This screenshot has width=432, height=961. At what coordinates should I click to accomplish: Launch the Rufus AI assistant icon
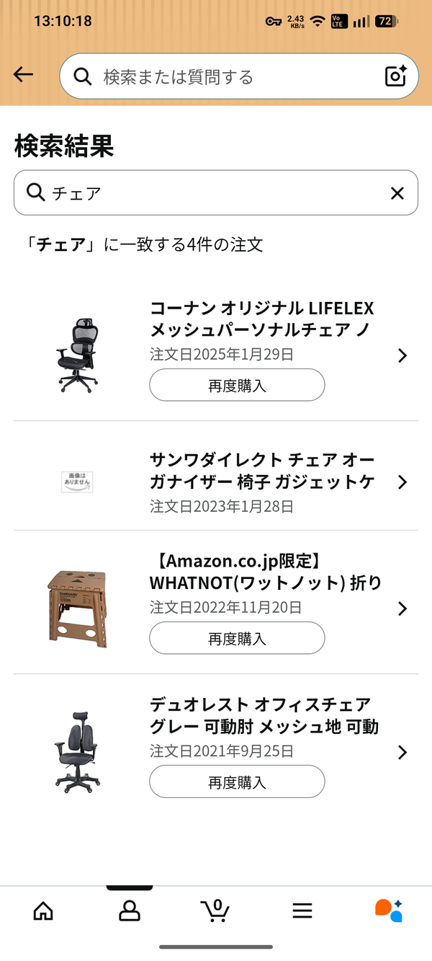(389, 911)
